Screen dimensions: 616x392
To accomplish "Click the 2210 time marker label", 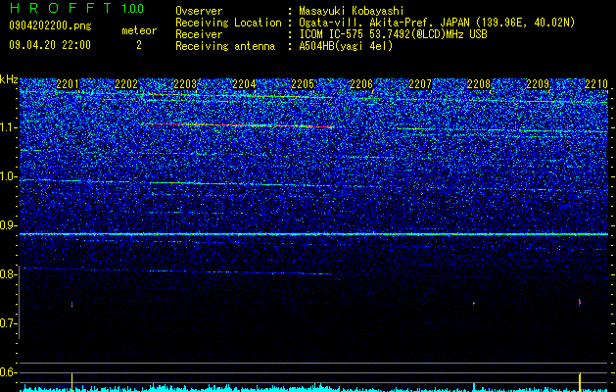I will [596, 84].
